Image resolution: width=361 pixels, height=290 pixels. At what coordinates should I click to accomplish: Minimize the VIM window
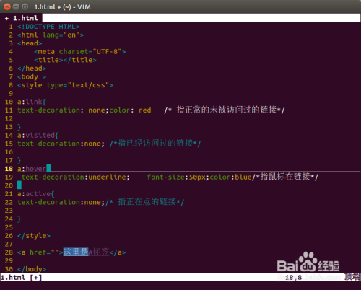point(16,6)
